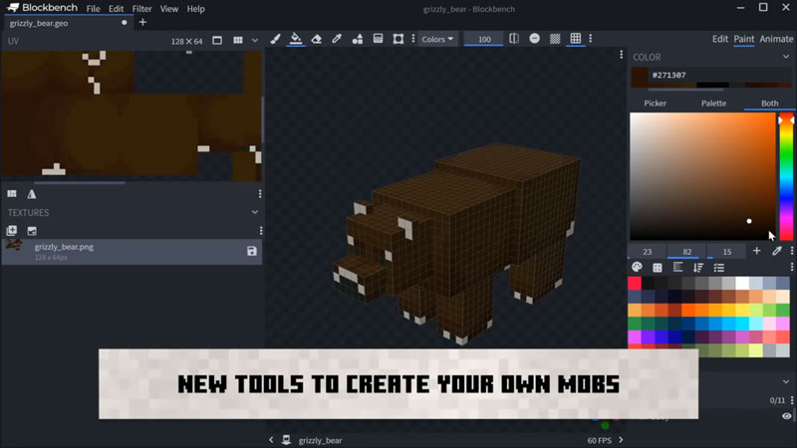This screenshot has width=797, height=448.
Task: Click the hex color field #271307
Action: pyautogui.click(x=720, y=76)
